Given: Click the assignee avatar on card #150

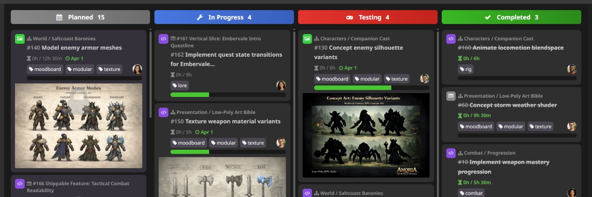Looking at the screenshot, I should pyautogui.click(x=281, y=143).
